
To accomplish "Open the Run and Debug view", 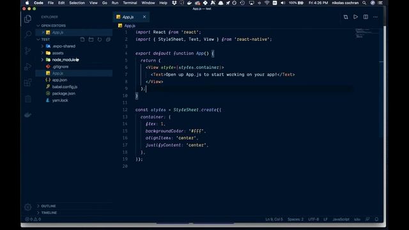I will click(x=27, y=66).
